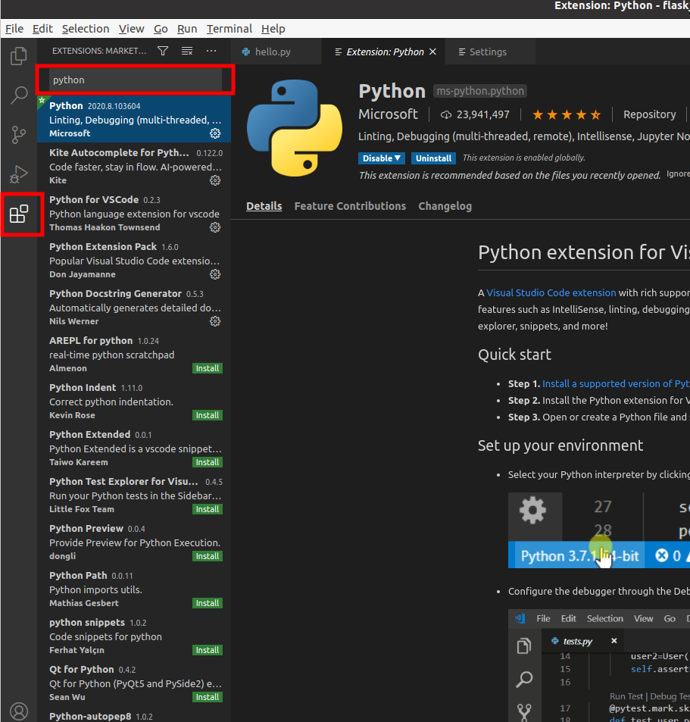The height and width of the screenshot is (722, 690).
Task: Install the python snippets extension
Action: 207,650
